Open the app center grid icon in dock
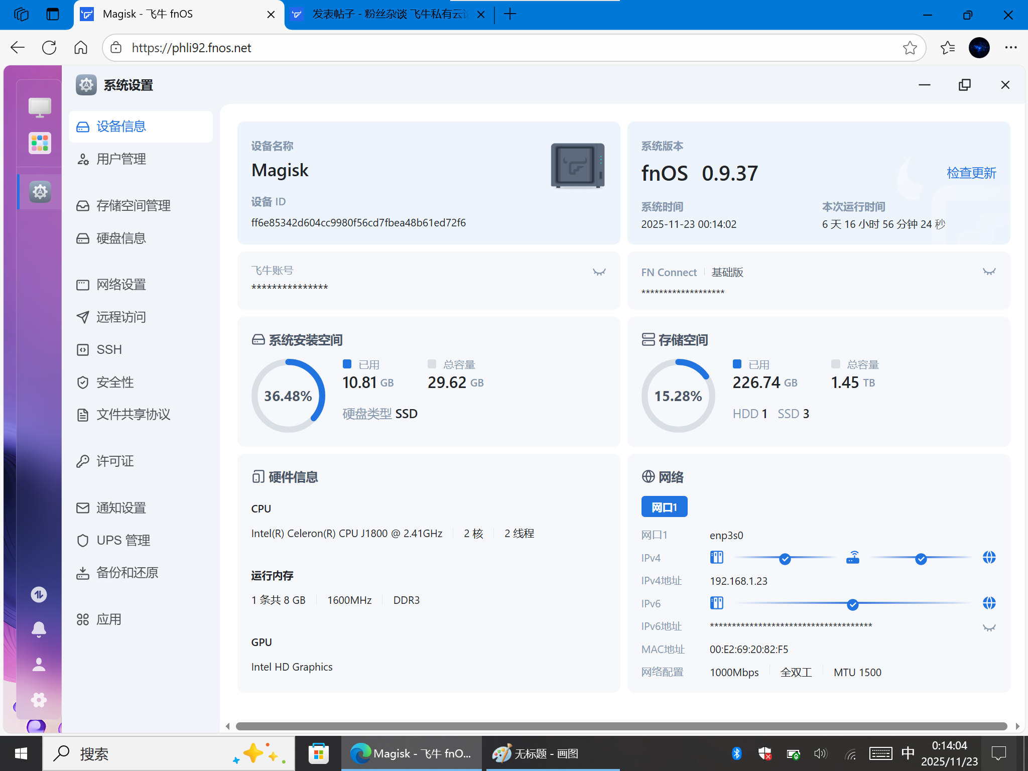 tap(40, 143)
